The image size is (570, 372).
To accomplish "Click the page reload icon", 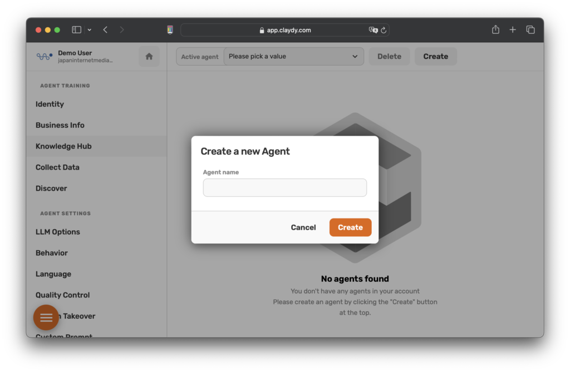I will [x=384, y=30].
